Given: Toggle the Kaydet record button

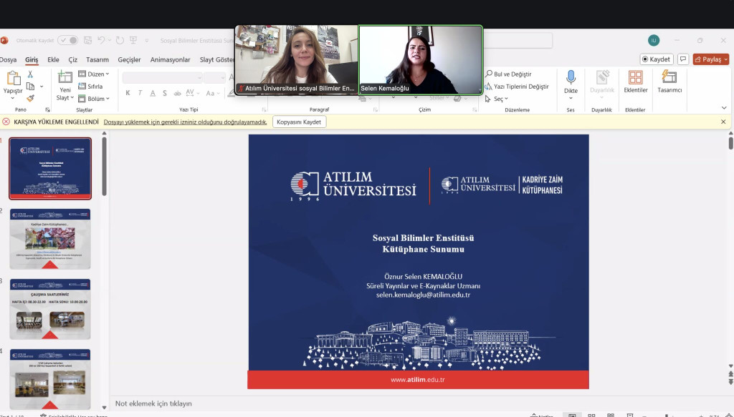Looking at the screenshot, I should (x=656, y=59).
